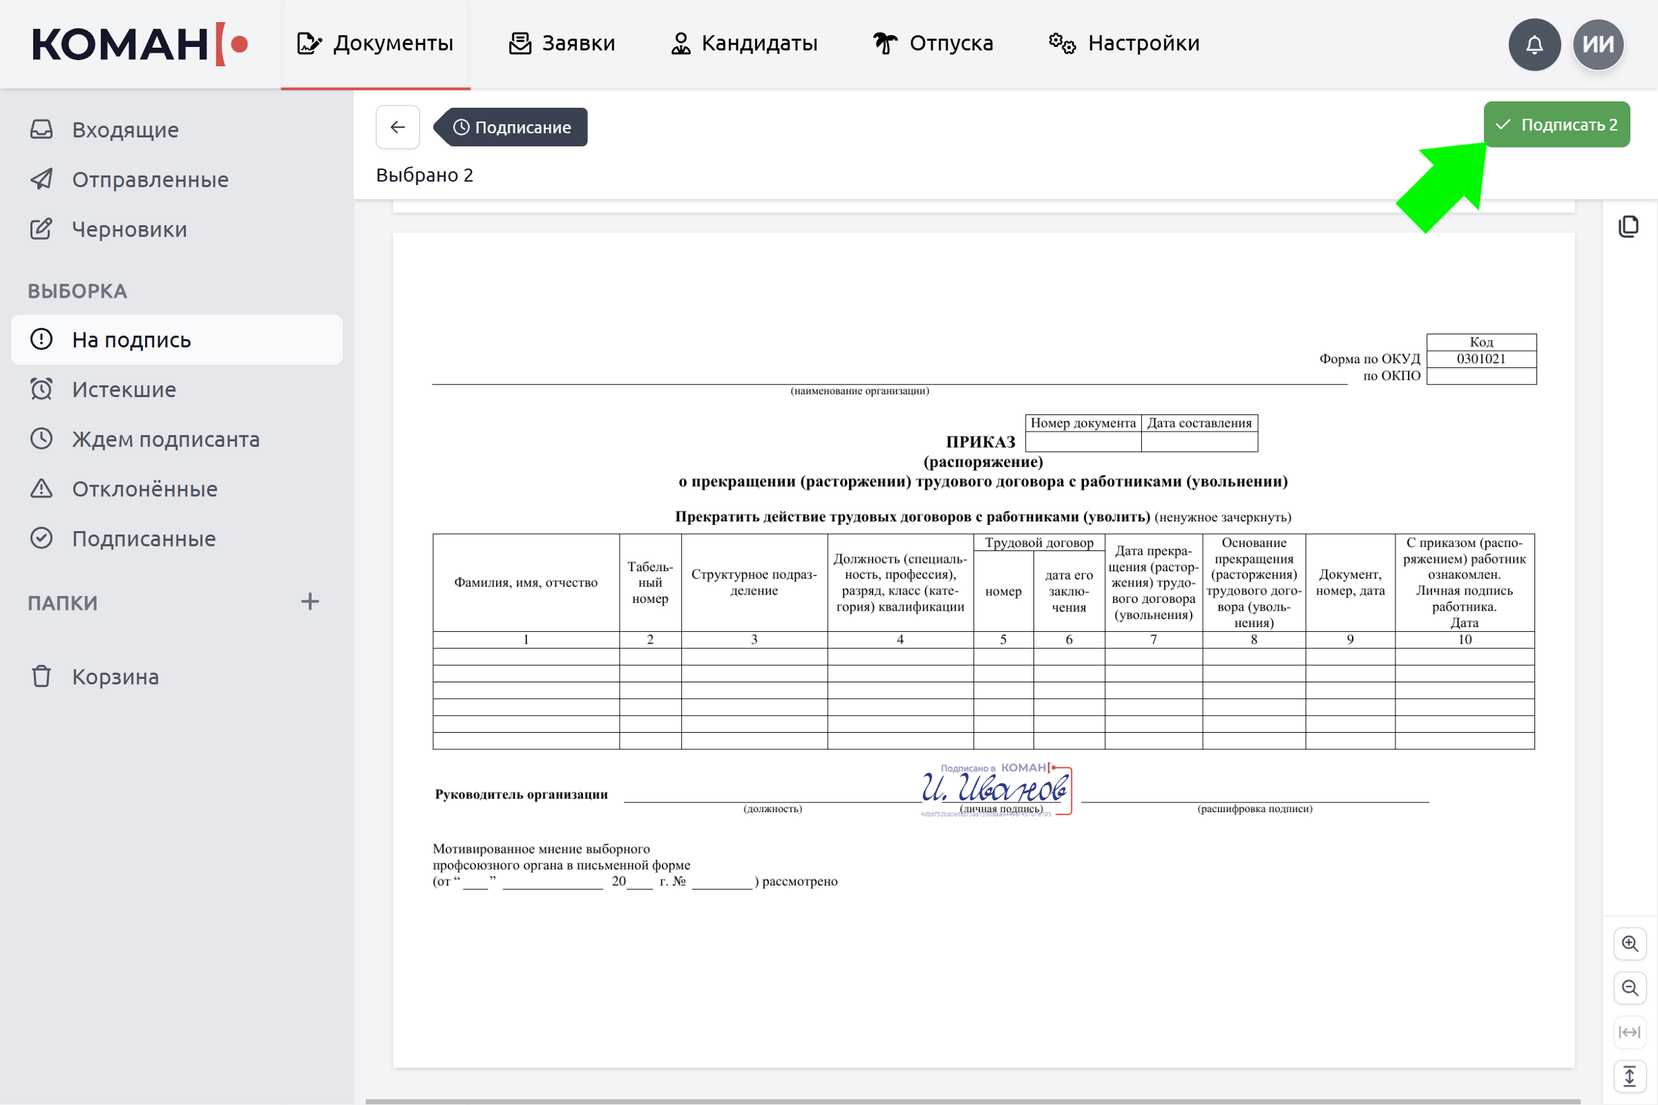Select Ждем подписанта filter

(x=176, y=439)
